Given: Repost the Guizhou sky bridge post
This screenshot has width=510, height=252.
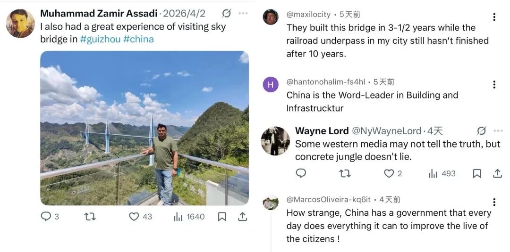Looking at the screenshot, I should (90, 216).
